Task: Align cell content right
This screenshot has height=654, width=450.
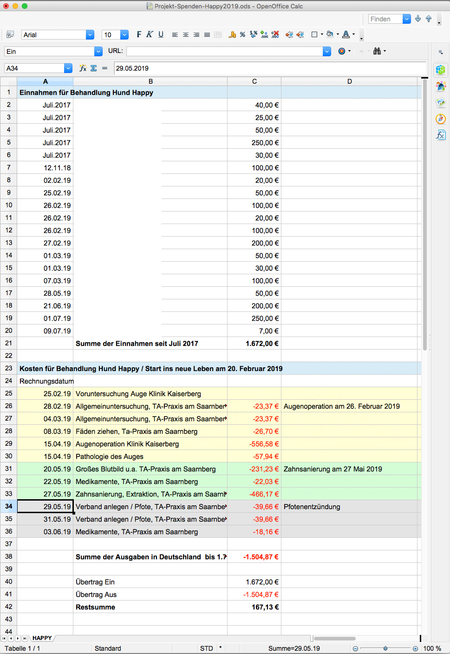Action: 196,35
